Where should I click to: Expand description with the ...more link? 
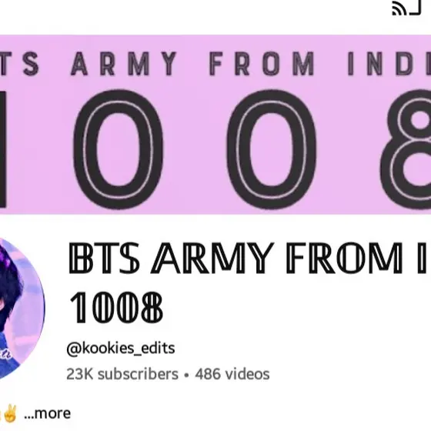tap(47, 414)
